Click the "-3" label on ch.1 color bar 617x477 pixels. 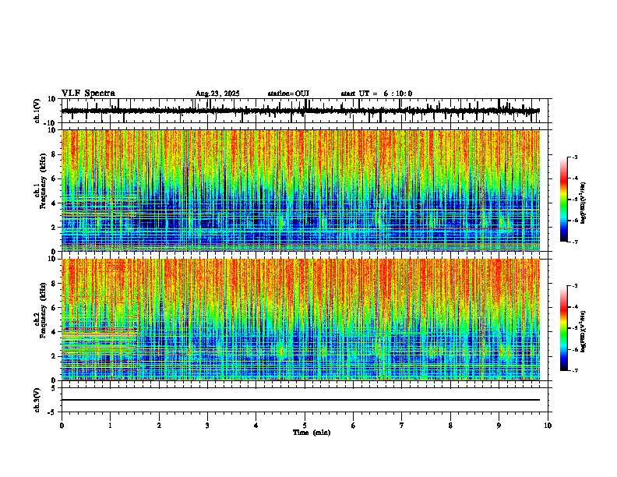[574, 157]
